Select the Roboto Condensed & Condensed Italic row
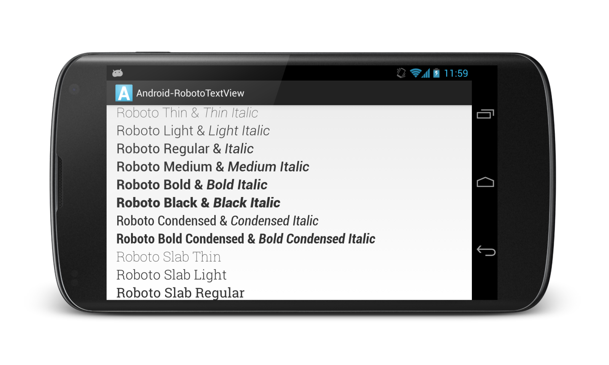 (289, 221)
